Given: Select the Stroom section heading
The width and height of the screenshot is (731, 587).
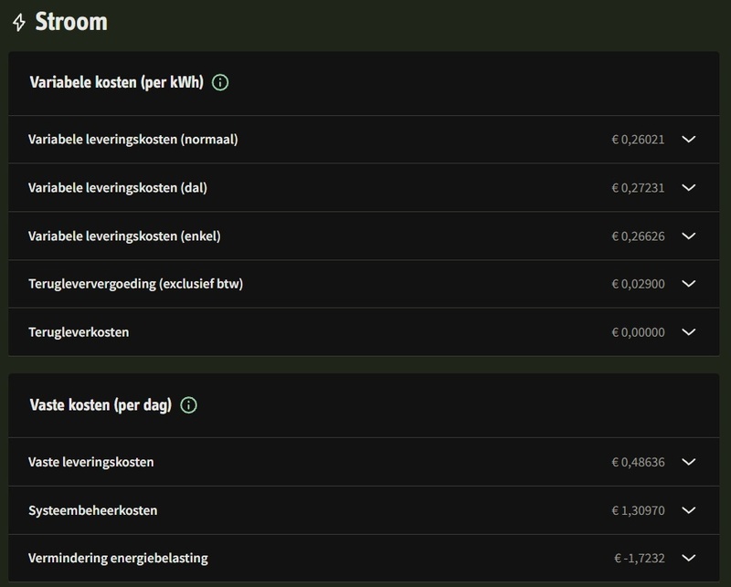Looking at the screenshot, I should 71,22.
